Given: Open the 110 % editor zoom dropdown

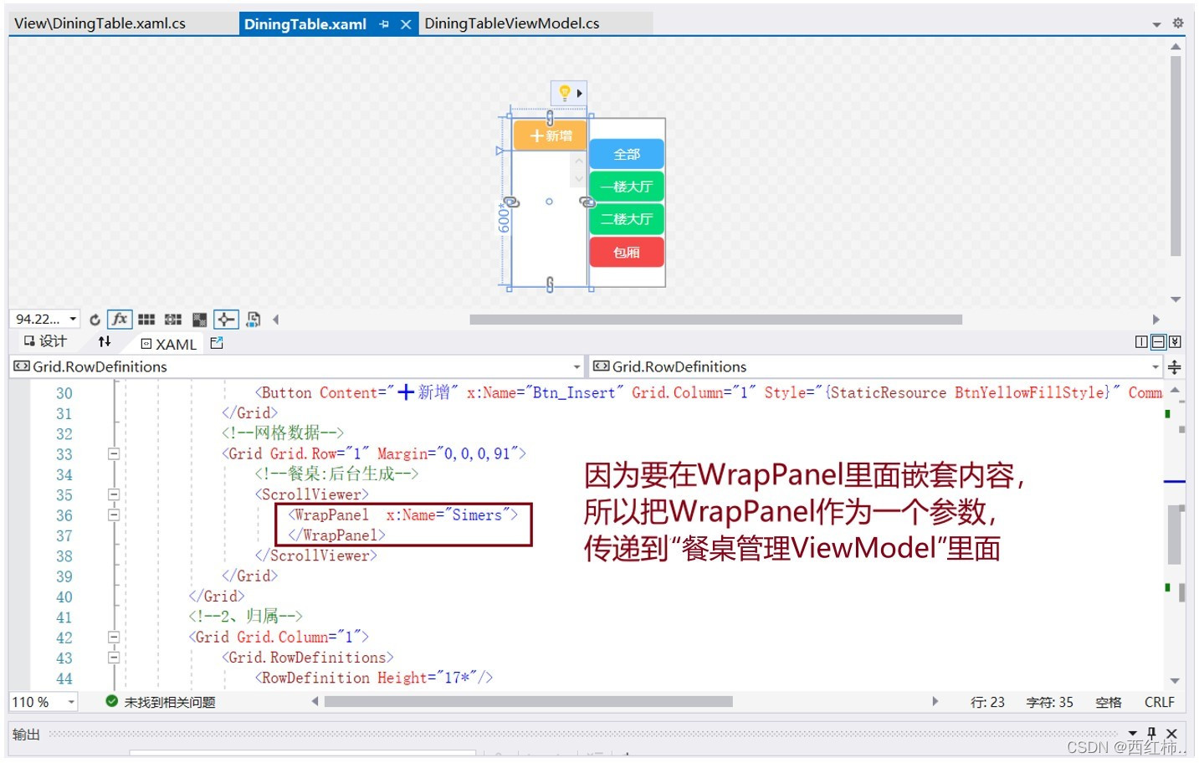Looking at the screenshot, I should point(72,702).
